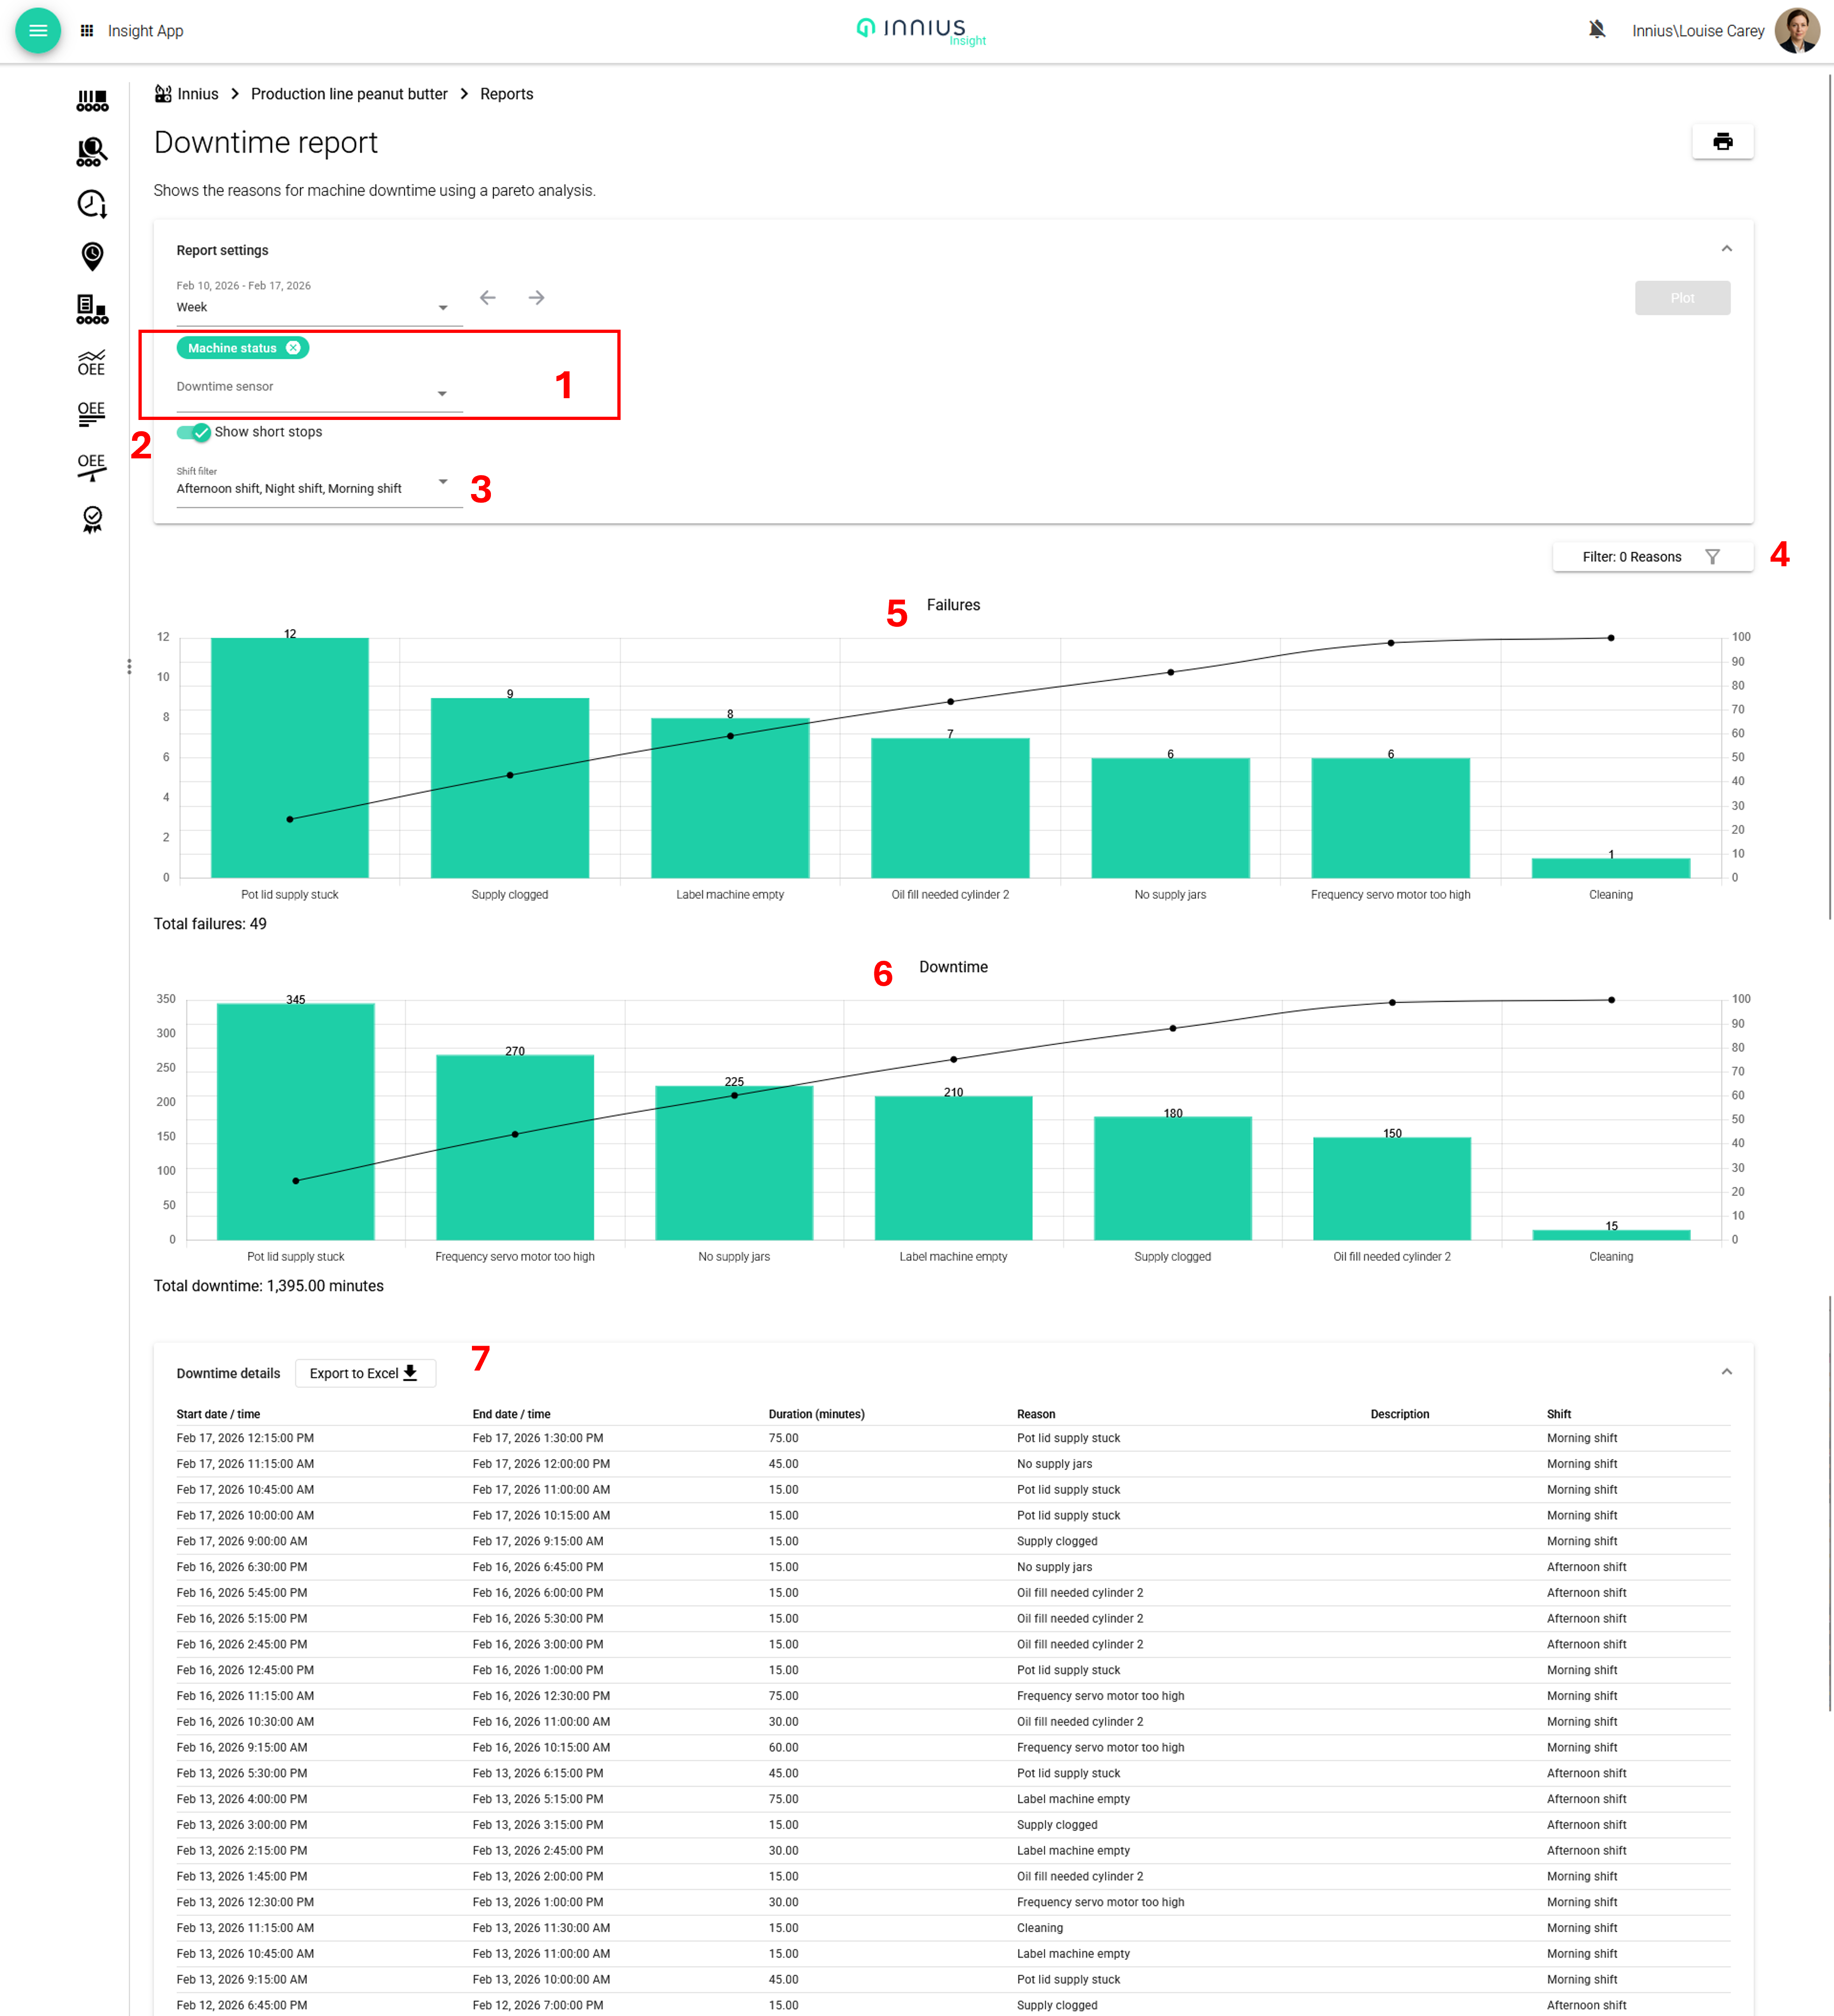Screen dimensions: 1834x2016
Task: Go to previous week with left arrow
Action: coord(488,298)
